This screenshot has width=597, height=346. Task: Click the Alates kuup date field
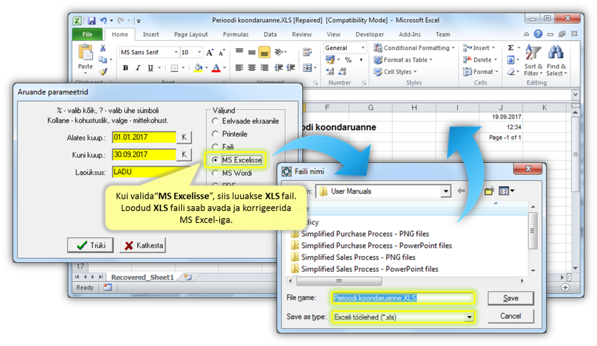(144, 137)
